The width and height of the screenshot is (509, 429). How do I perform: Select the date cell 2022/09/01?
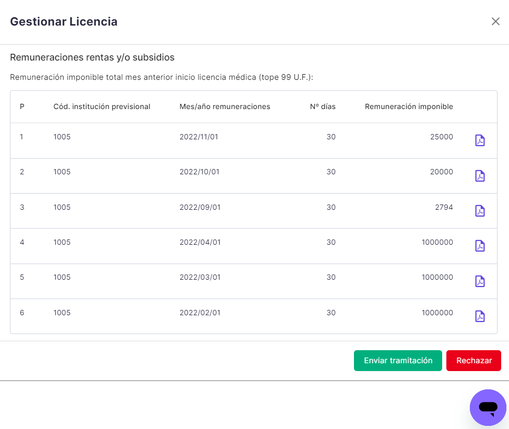pyautogui.click(x=200, y=207)
